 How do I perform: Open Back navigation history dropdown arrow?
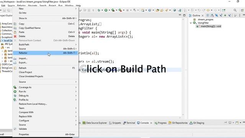(212, 10)
